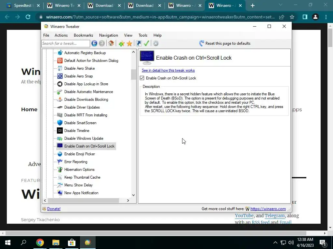Click the Menu Show Delay icon
Screen dimensions: 333x249
coord(60,185)
